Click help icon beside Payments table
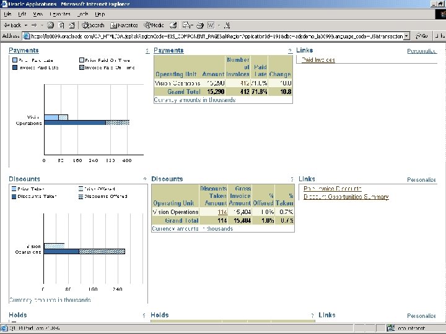The width and height of the screenshot is (446, 334). tap(290, 51)
